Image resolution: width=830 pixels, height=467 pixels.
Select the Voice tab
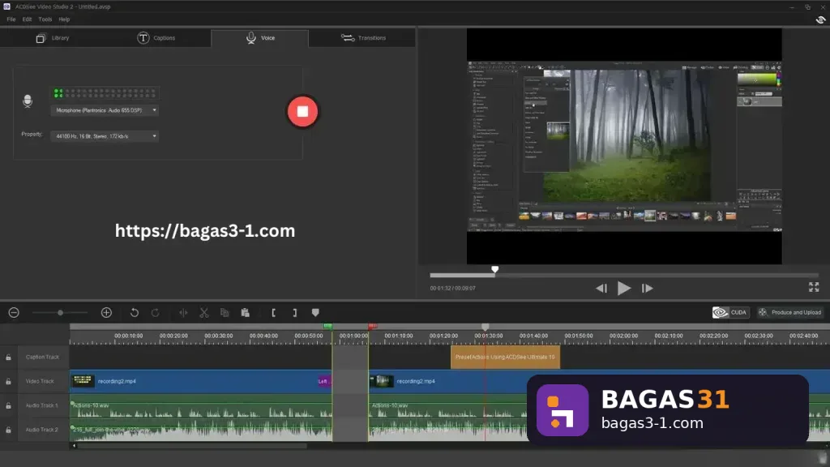260,38
